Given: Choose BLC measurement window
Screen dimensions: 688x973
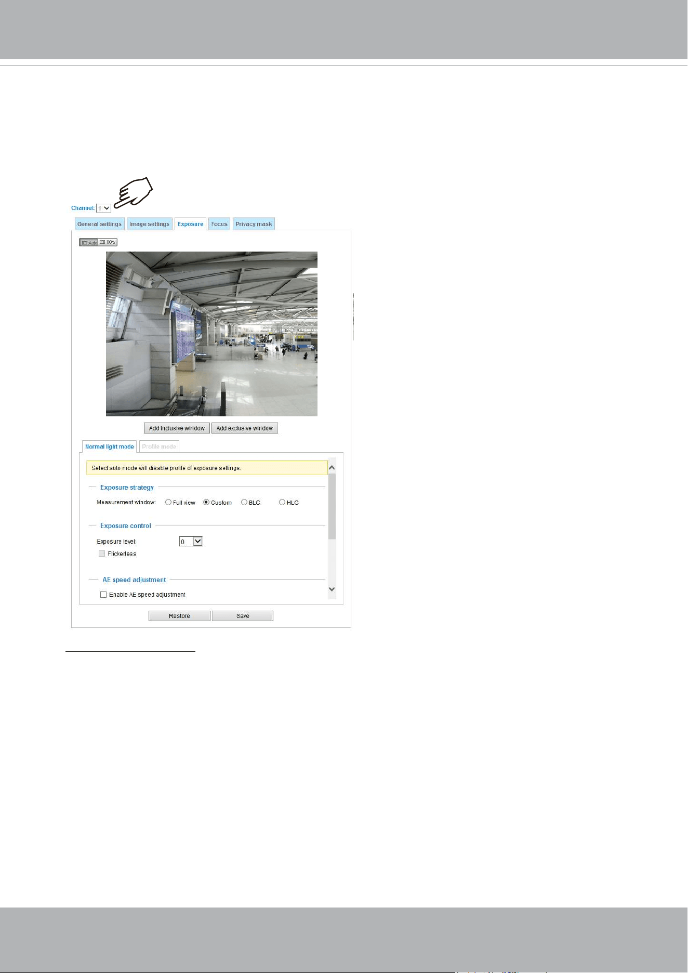Looking at the screenshot, I should click(244, 502).
